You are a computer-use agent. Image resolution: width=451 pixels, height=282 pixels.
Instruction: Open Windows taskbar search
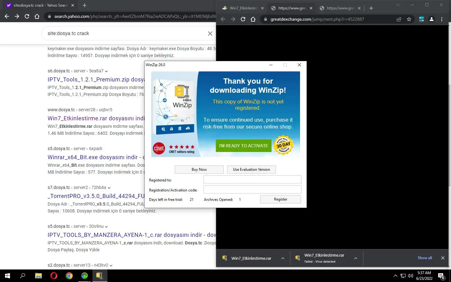point(23,276)
